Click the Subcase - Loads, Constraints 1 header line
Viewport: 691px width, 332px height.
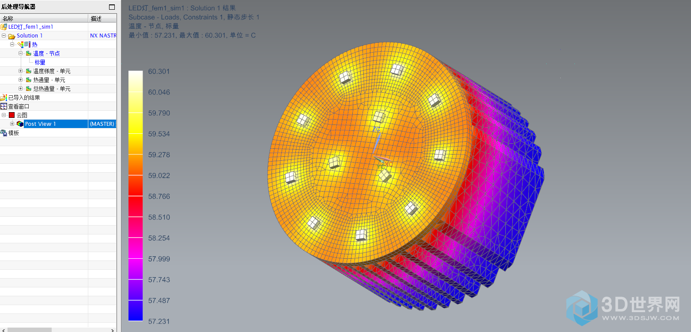tap(194, 17)
